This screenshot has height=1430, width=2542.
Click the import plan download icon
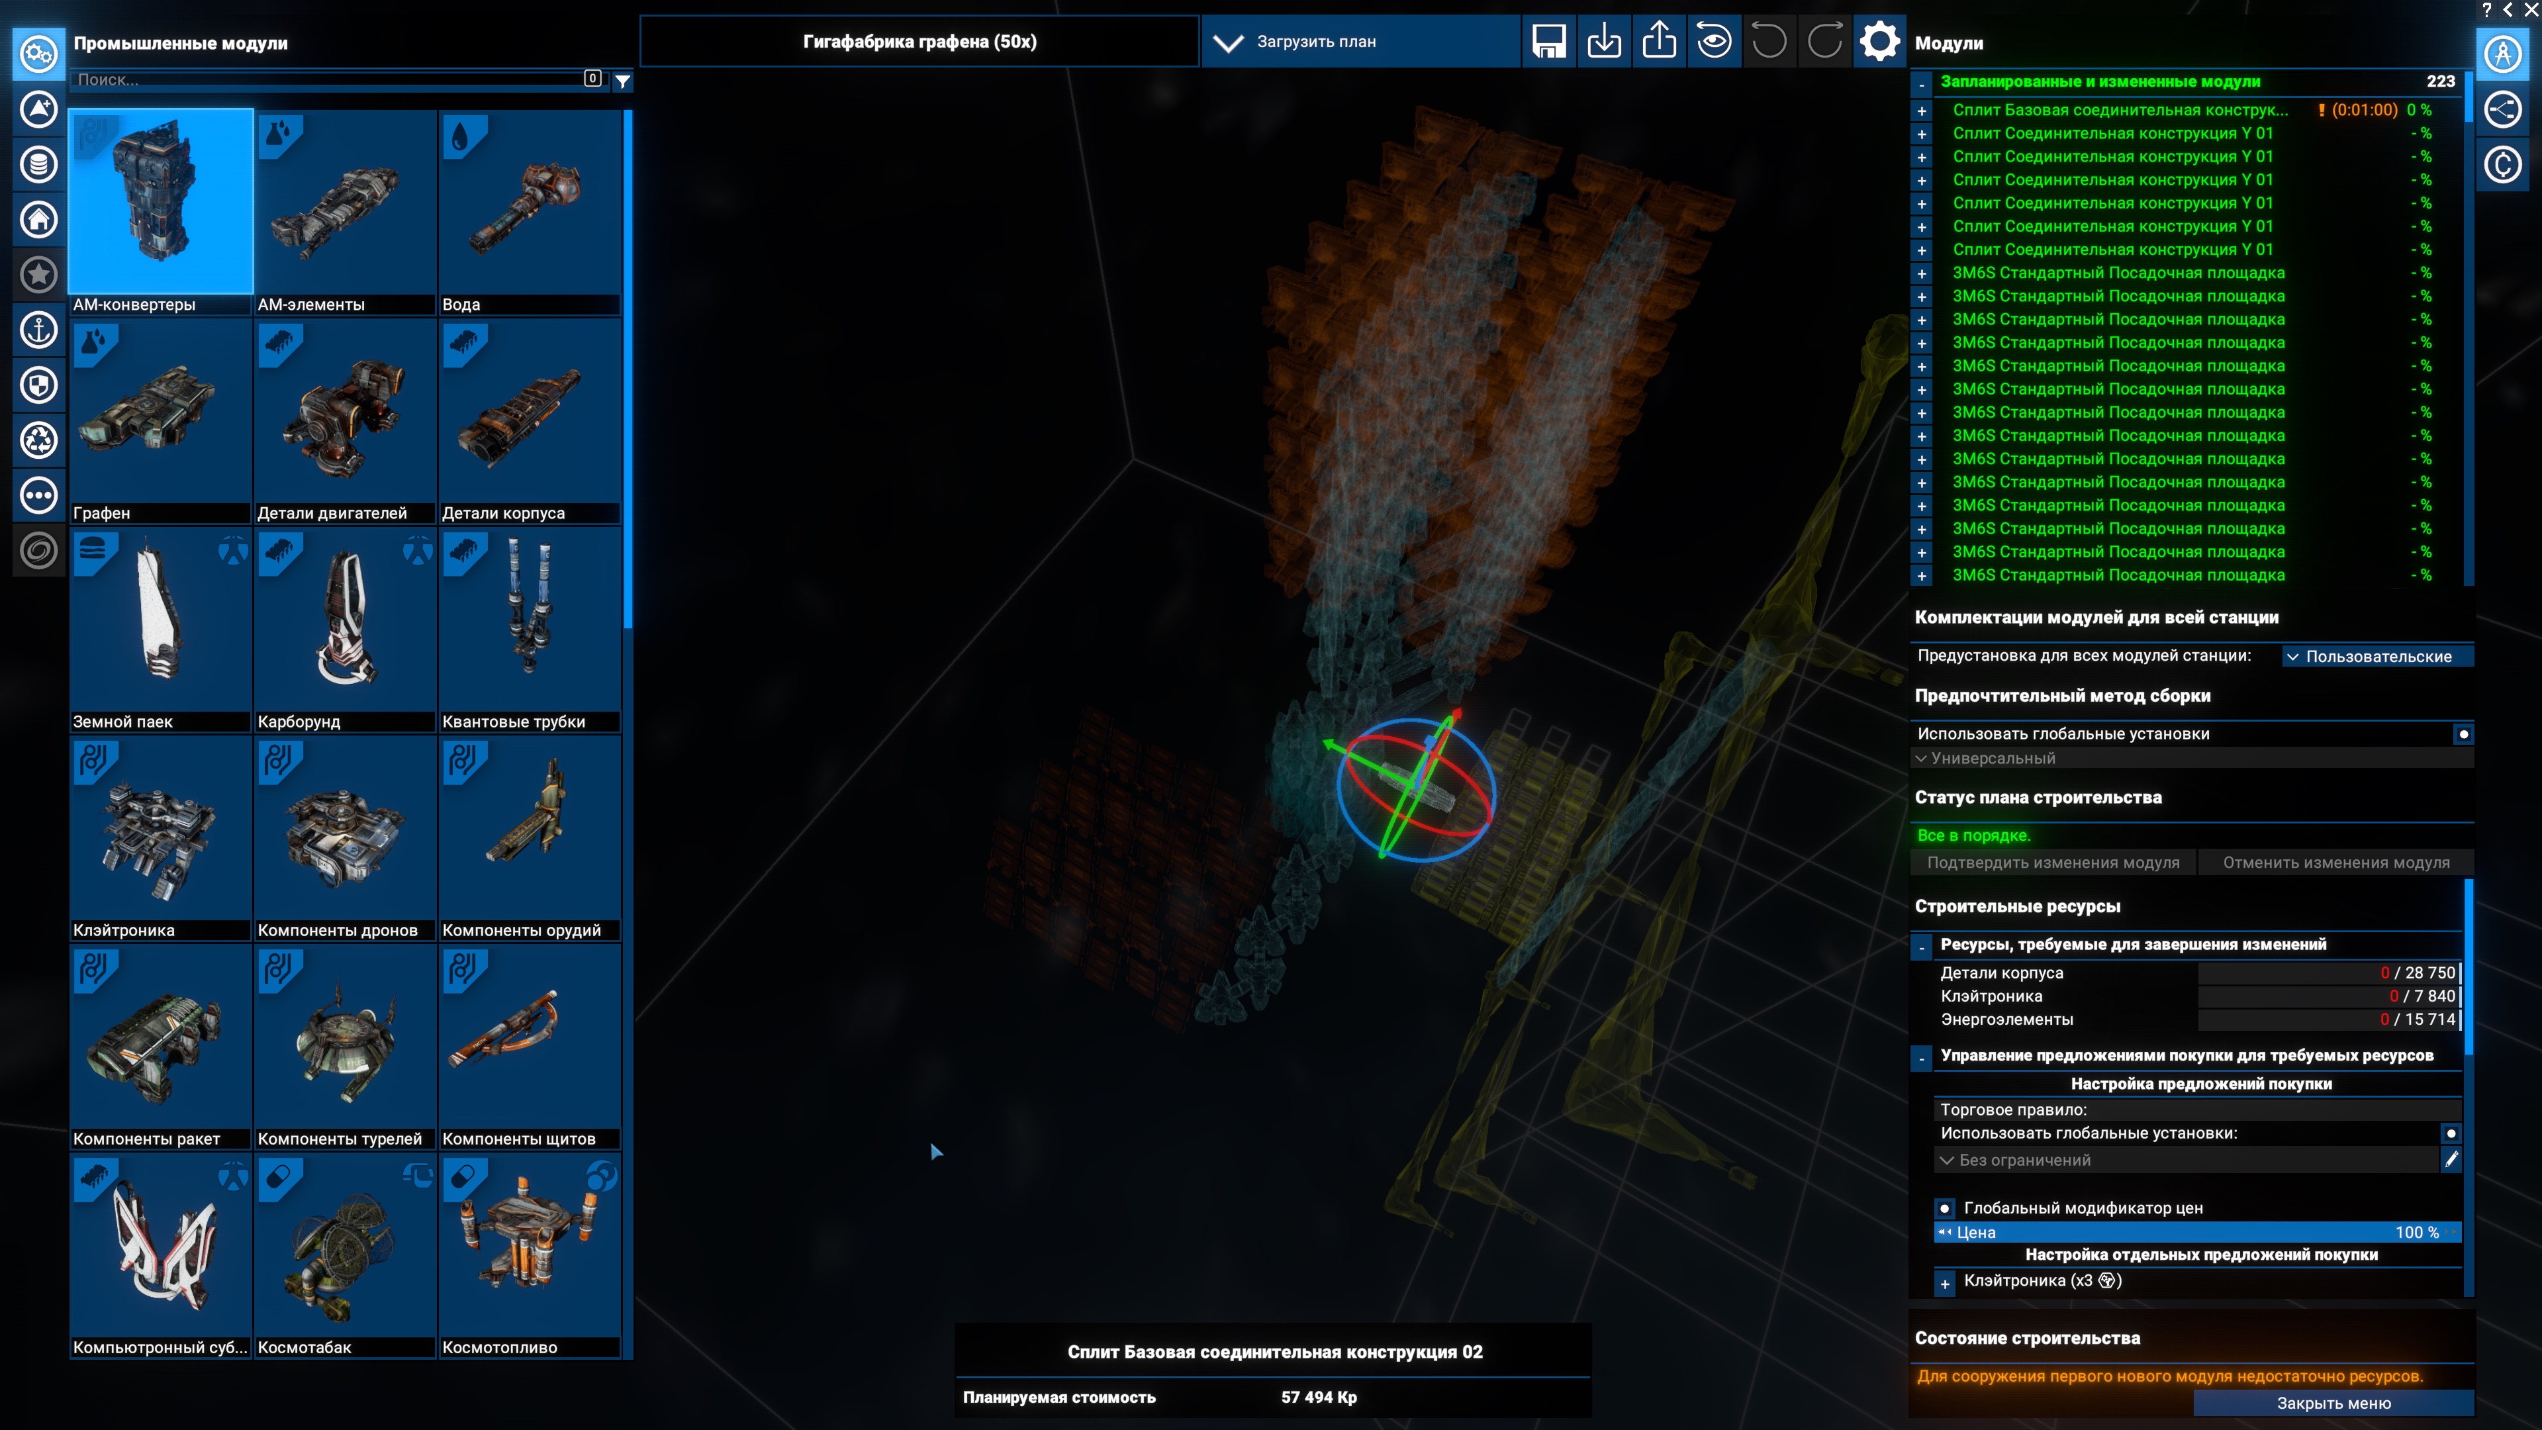click(1603, 42)
